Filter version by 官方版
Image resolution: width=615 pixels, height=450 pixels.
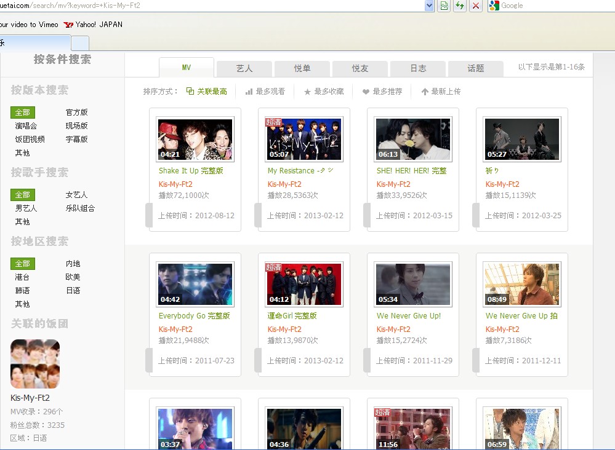click(76, 112)
